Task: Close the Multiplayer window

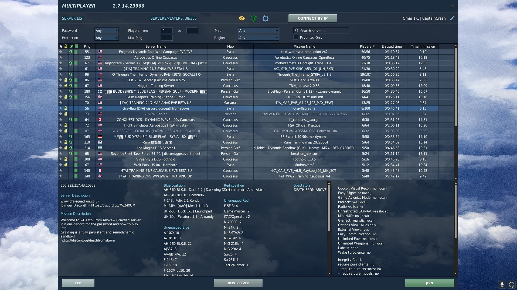Action: pos(453,6)
